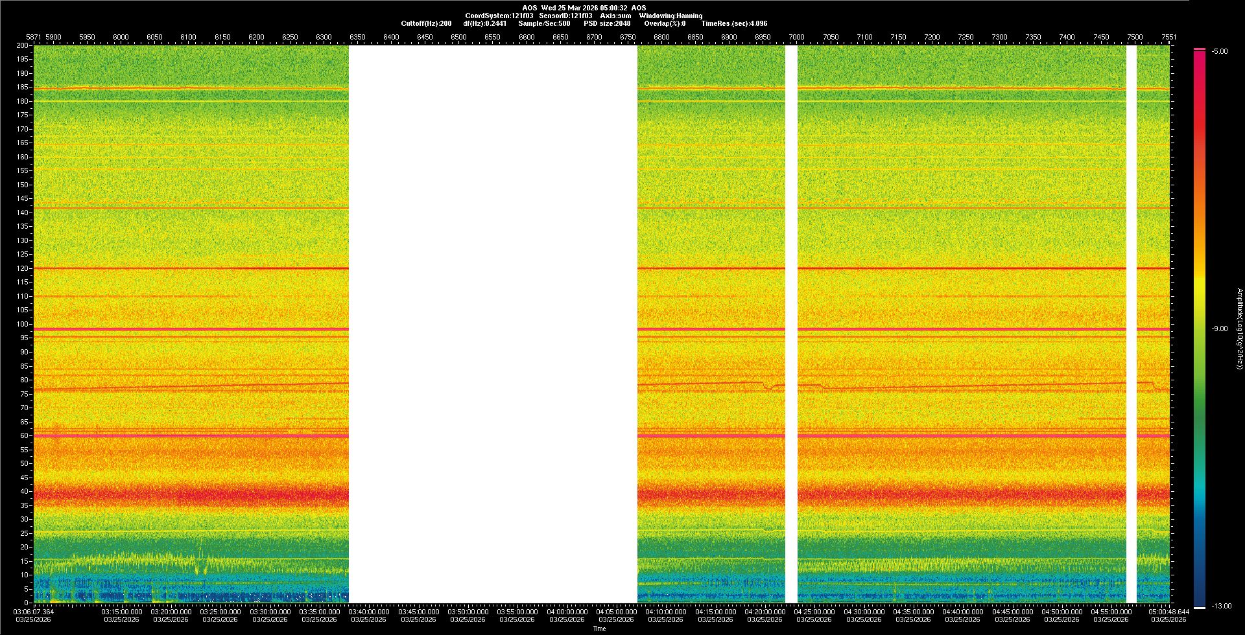Click the 7000 tick on the top axis
Viewport: 1245px width, 635px height.
click(796, 37)
